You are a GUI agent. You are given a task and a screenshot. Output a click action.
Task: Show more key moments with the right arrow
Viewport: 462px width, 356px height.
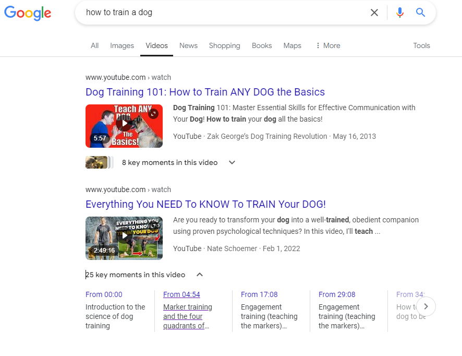pyautogui.click(x=426, y=306)
